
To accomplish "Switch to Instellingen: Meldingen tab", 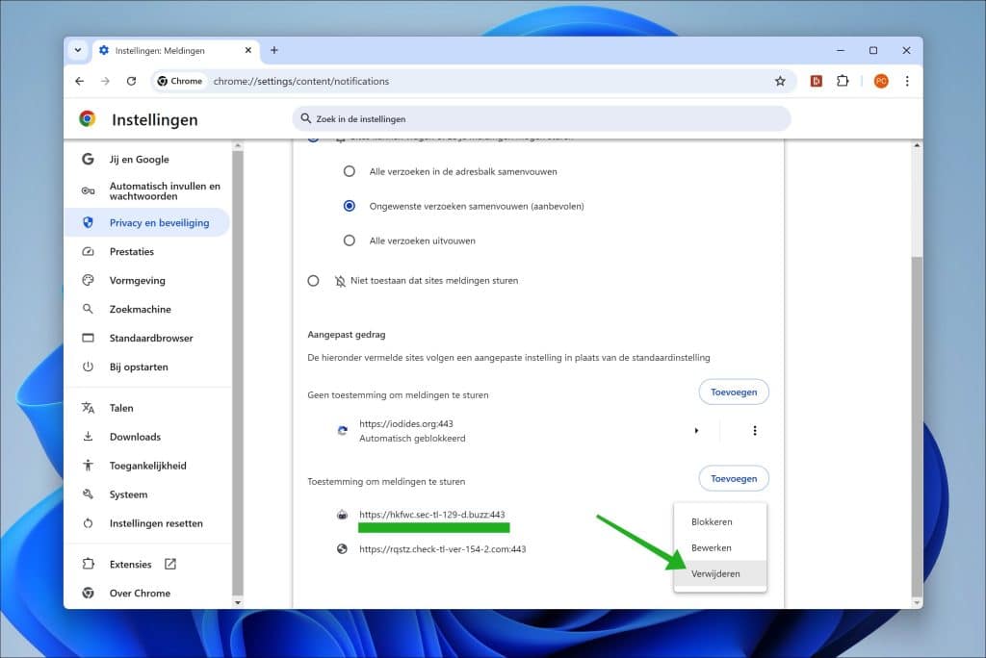I will point(175,50).
